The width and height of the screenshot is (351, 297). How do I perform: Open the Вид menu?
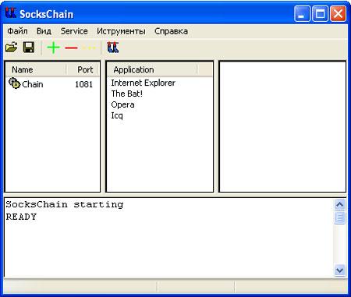coord(44,31)
